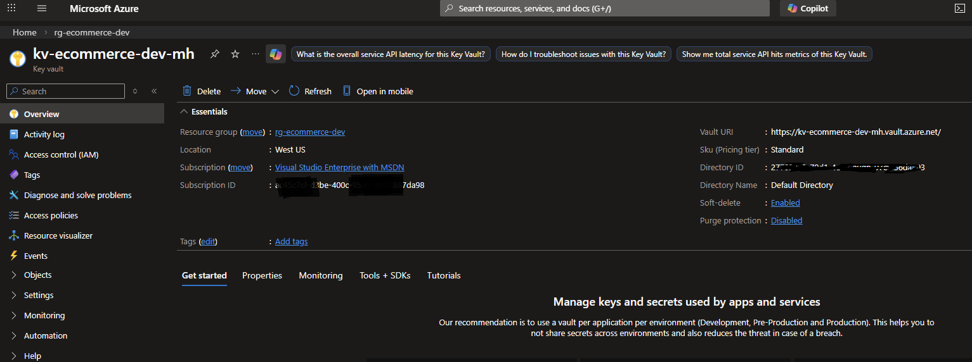Collapse the Essentials section

(185, 111)
